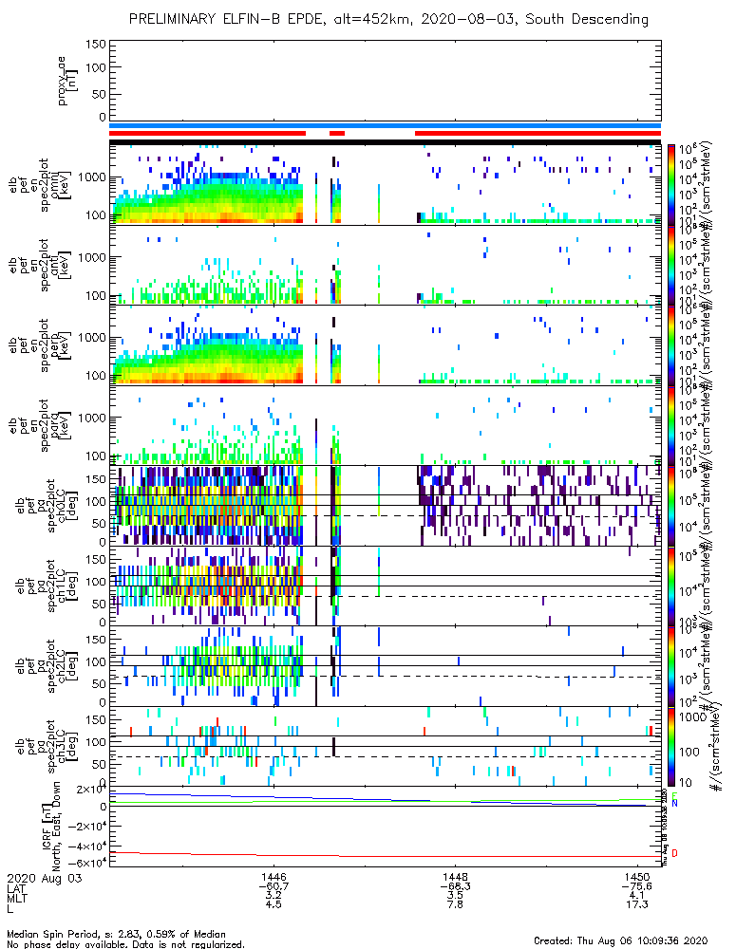Click the ch2LC pitch angle panel
The image size is (736, 949).
(x=385, y=666)
